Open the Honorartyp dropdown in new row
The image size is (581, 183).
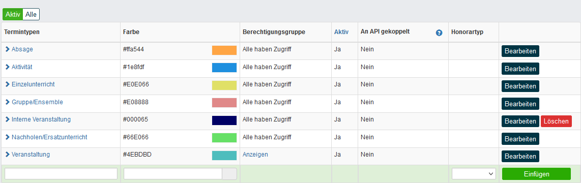[x=474, y=173]
